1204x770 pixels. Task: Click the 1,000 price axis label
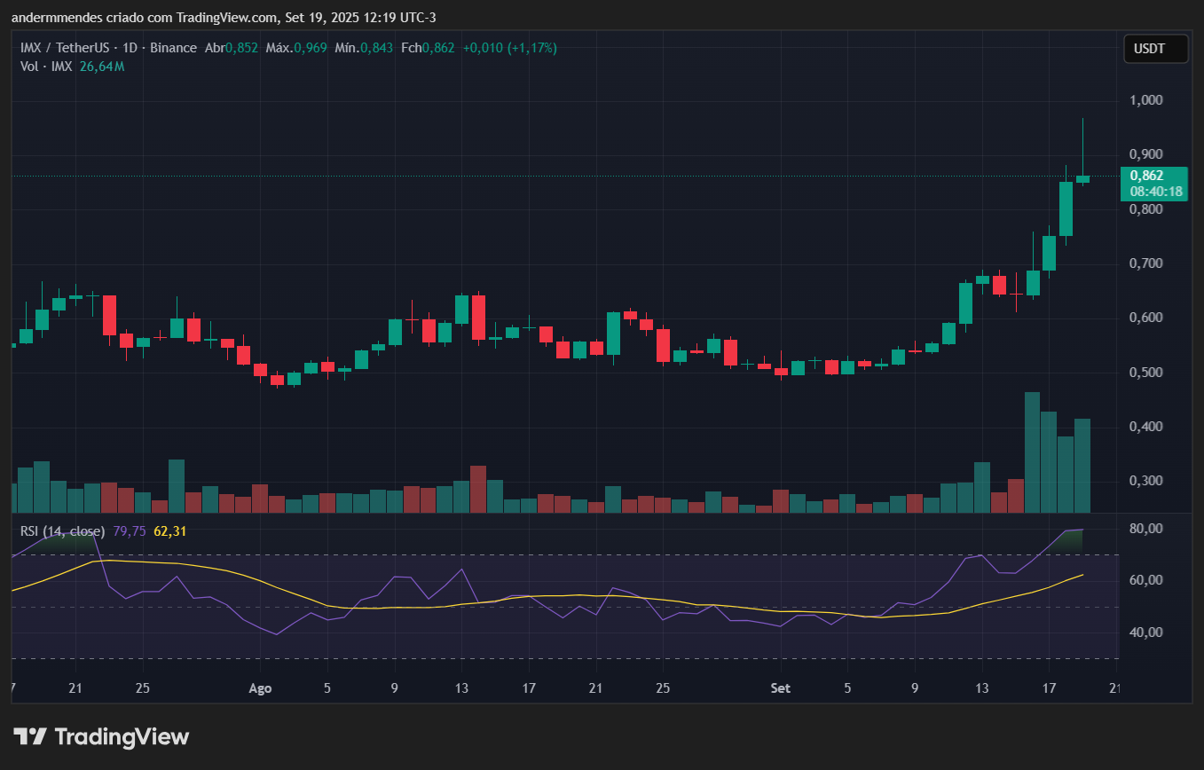tap(1145, 100)
